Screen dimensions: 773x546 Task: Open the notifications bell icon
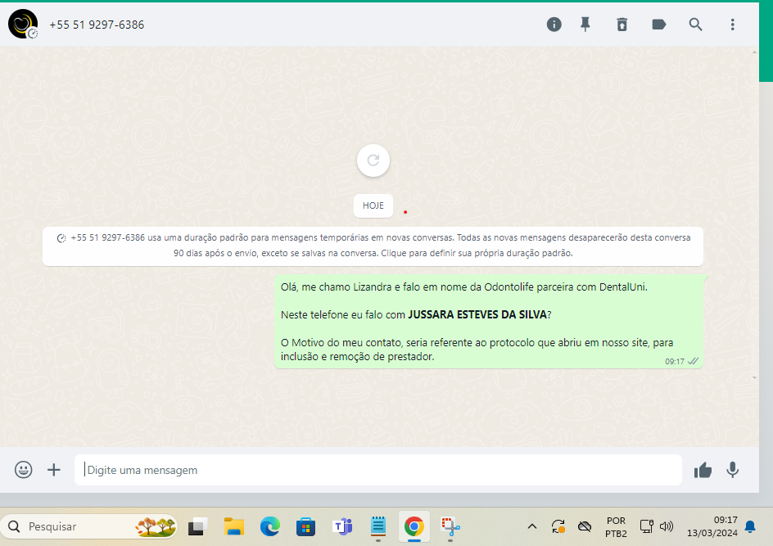(x=750, y=526)
